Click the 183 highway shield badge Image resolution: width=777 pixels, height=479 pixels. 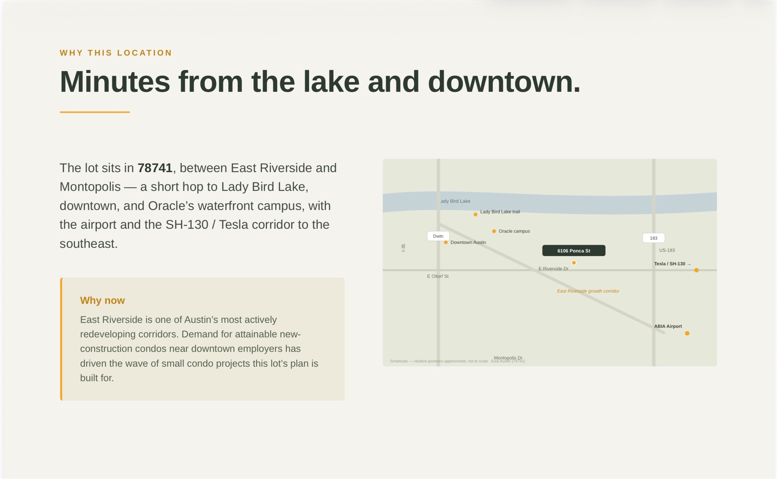coord(653,238)
